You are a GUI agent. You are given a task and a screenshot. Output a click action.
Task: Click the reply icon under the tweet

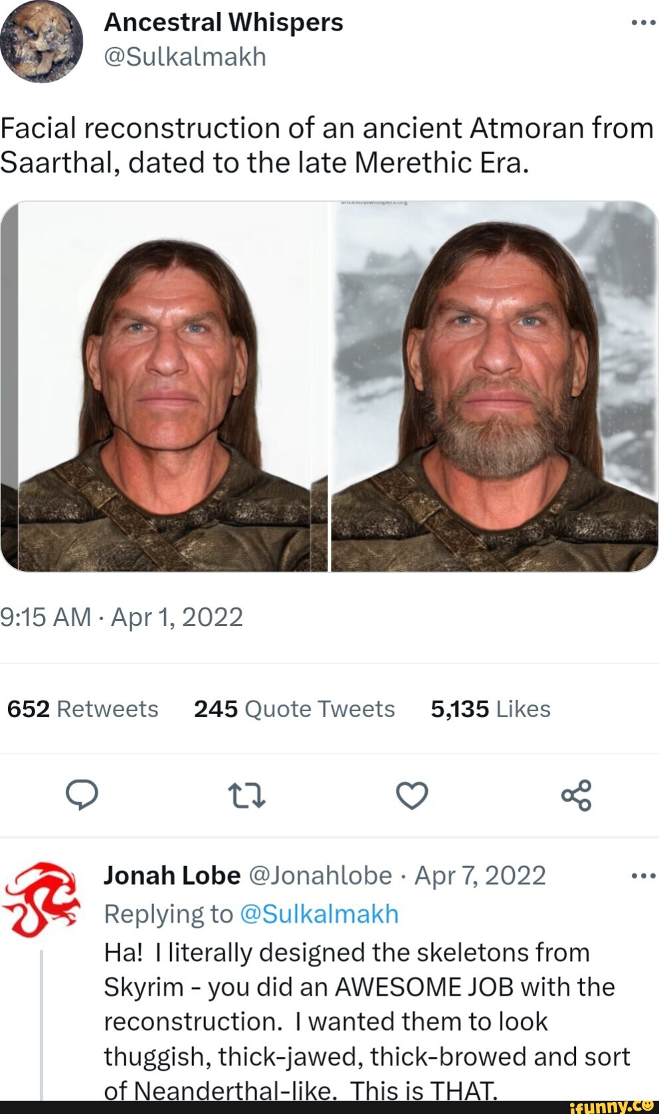[x=82, y=795]
